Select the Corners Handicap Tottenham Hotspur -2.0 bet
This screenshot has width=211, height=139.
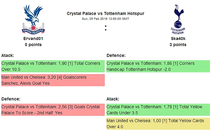(158, 66)
